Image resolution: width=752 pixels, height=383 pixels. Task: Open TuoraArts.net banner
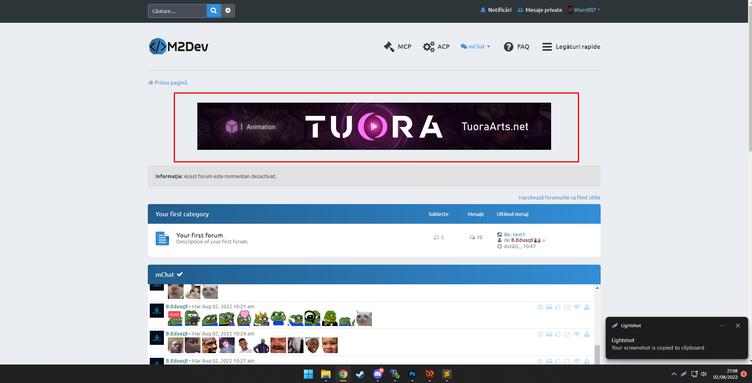click(374, 126)
